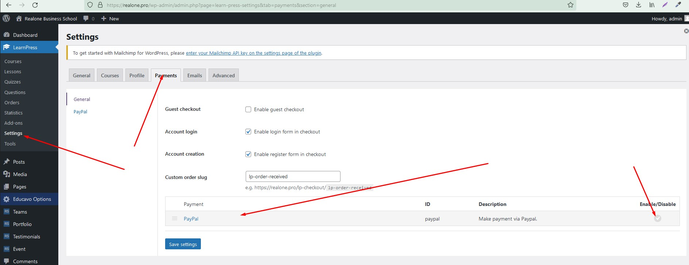Click the PayPal row drag handle
This screenshot has width=689, height=265.
tap(175, 218)
